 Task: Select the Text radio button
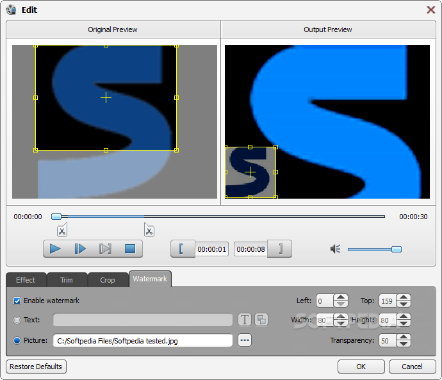(17, 320)
